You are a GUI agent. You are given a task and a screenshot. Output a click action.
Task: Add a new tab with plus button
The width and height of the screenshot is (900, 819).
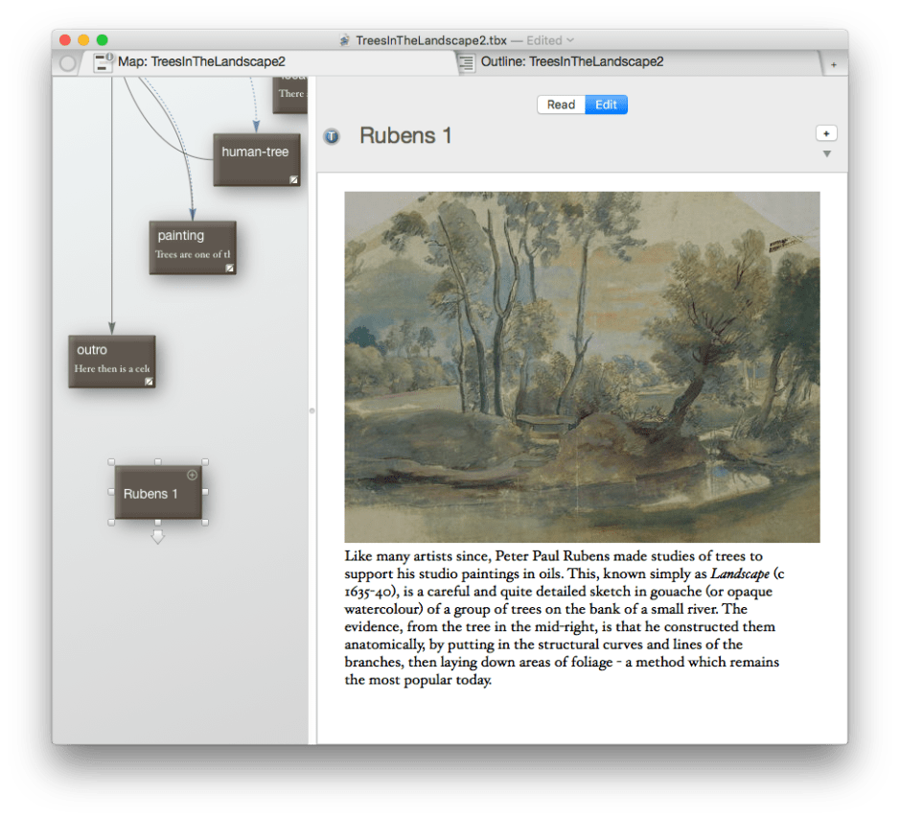coord(833,64)
